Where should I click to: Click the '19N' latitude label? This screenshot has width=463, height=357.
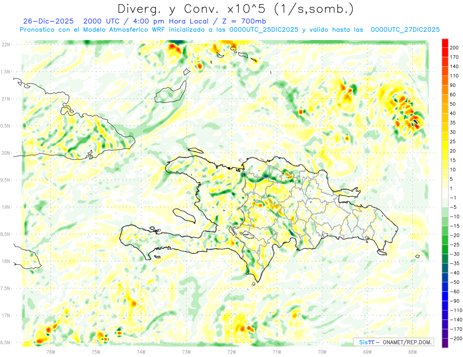pyautogui.click(x=6, y=207)
